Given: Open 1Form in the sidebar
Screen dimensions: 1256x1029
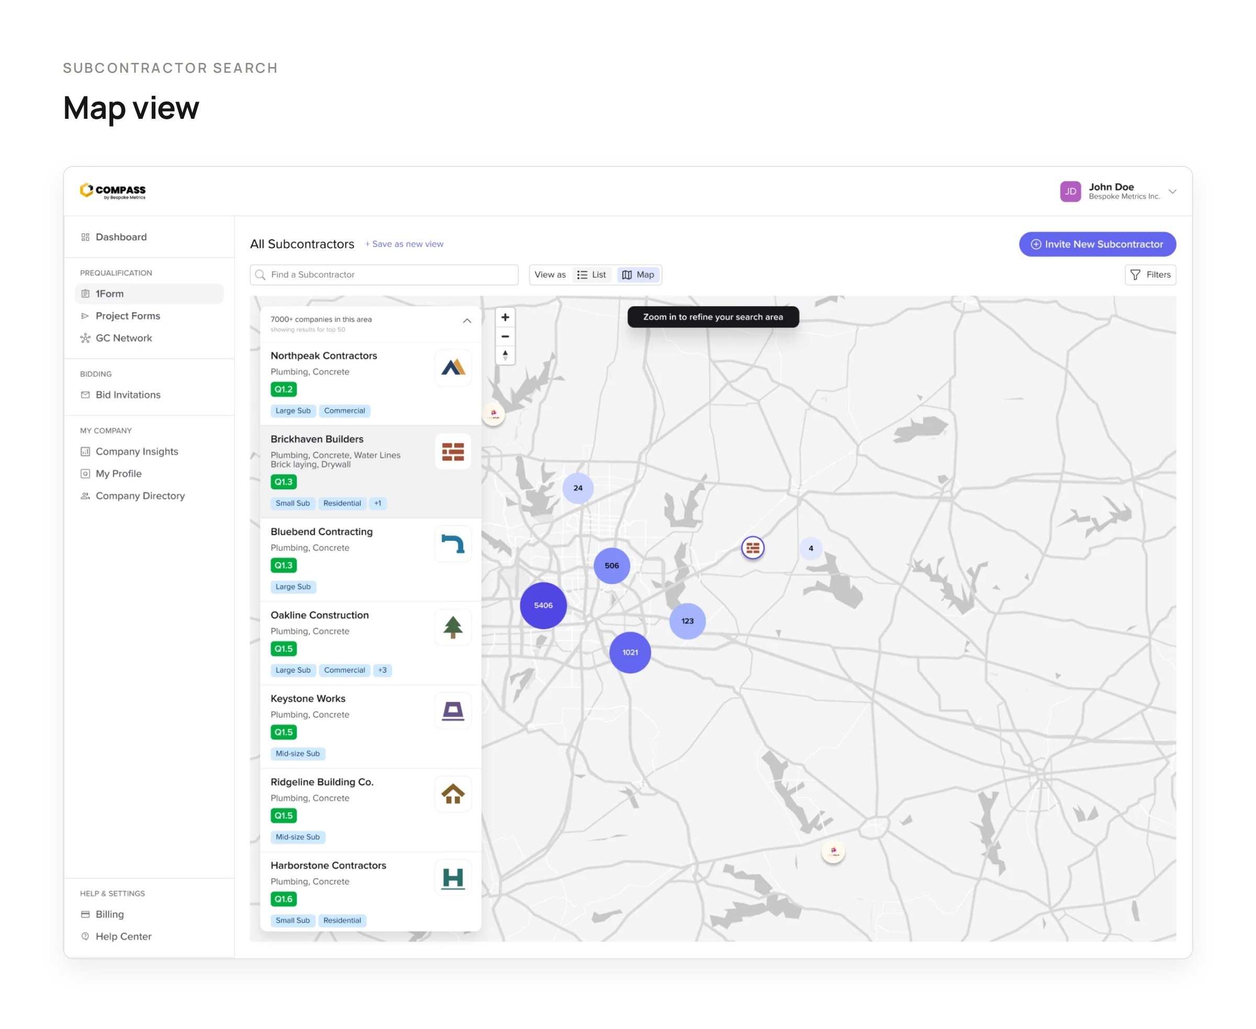Looking at the screenshot, I should tap(149, 294).
